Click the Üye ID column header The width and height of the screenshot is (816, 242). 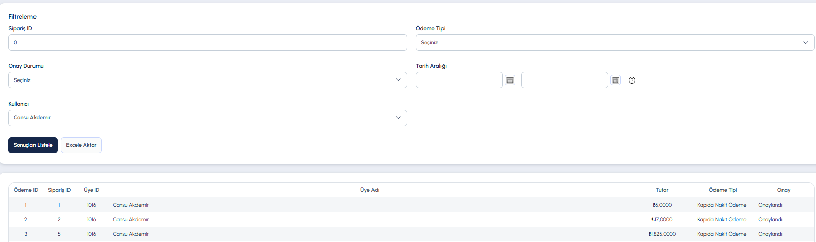click(92, 190)
